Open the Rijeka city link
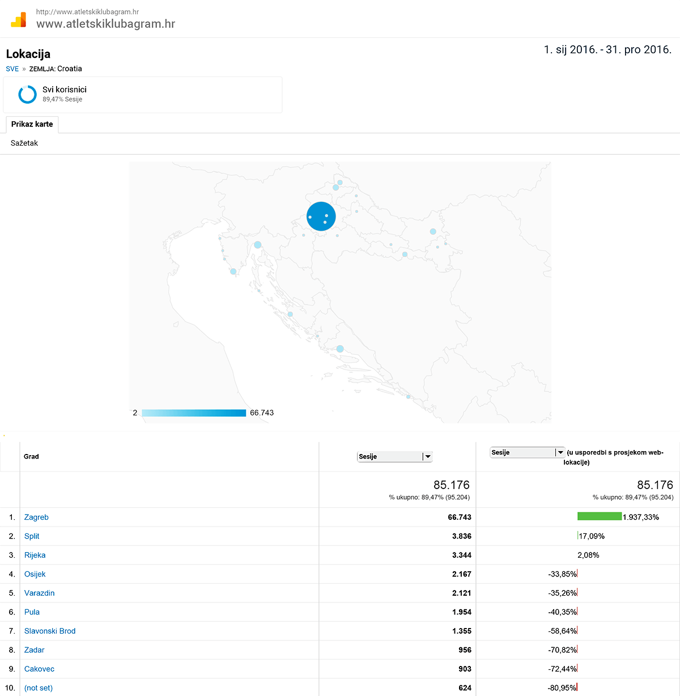The height and width of the screenshot is (696, 680). point(35,555)
